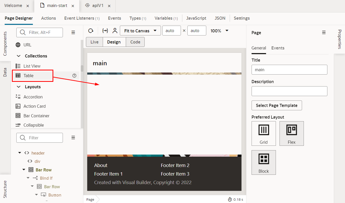Click the help icon next to Table
345x203 pixels.
pyautogui.click(x=75, y=76)
